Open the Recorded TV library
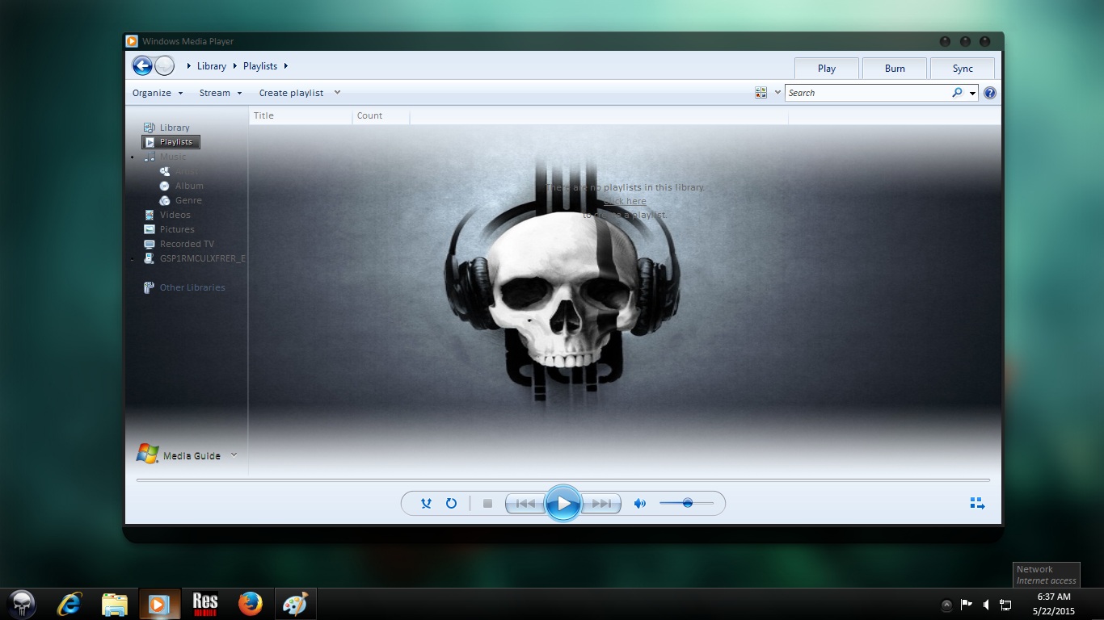This screenshot has width=1104, height=620. 187,244
